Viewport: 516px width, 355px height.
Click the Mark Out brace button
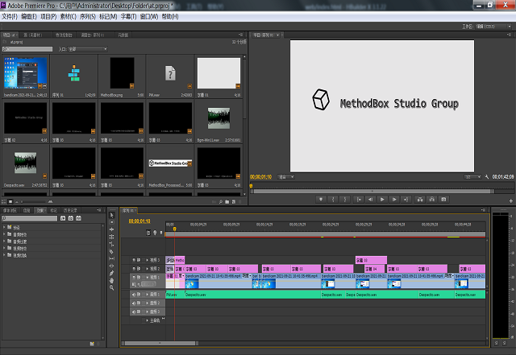pos(345,199)
